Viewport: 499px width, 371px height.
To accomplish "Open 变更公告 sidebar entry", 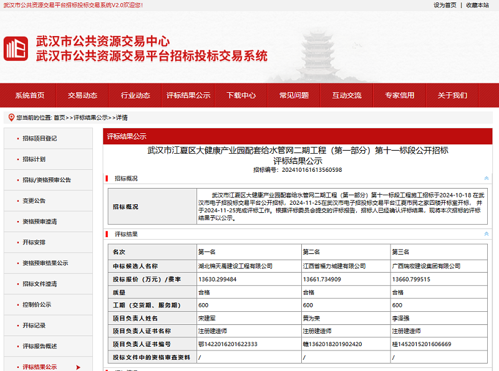I will tap(34, 201).
